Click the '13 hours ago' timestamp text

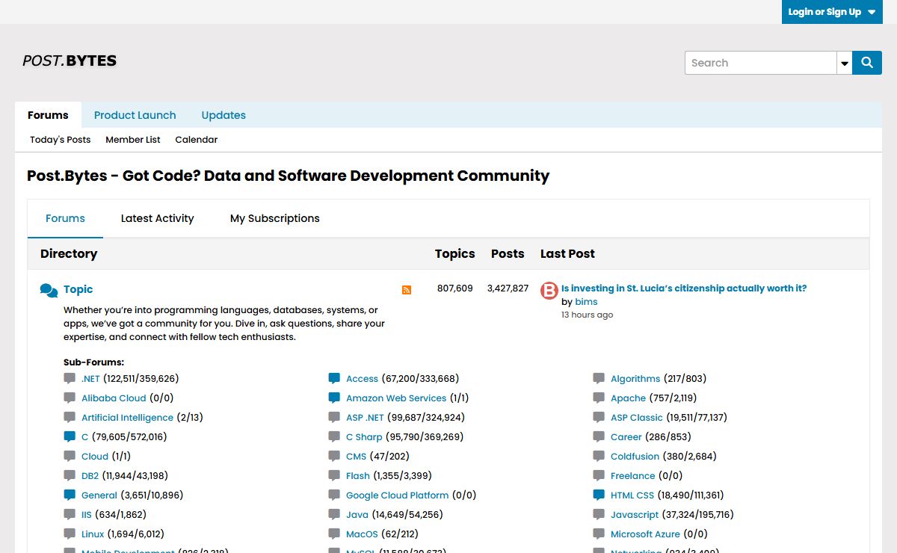[x=588, y=315]
